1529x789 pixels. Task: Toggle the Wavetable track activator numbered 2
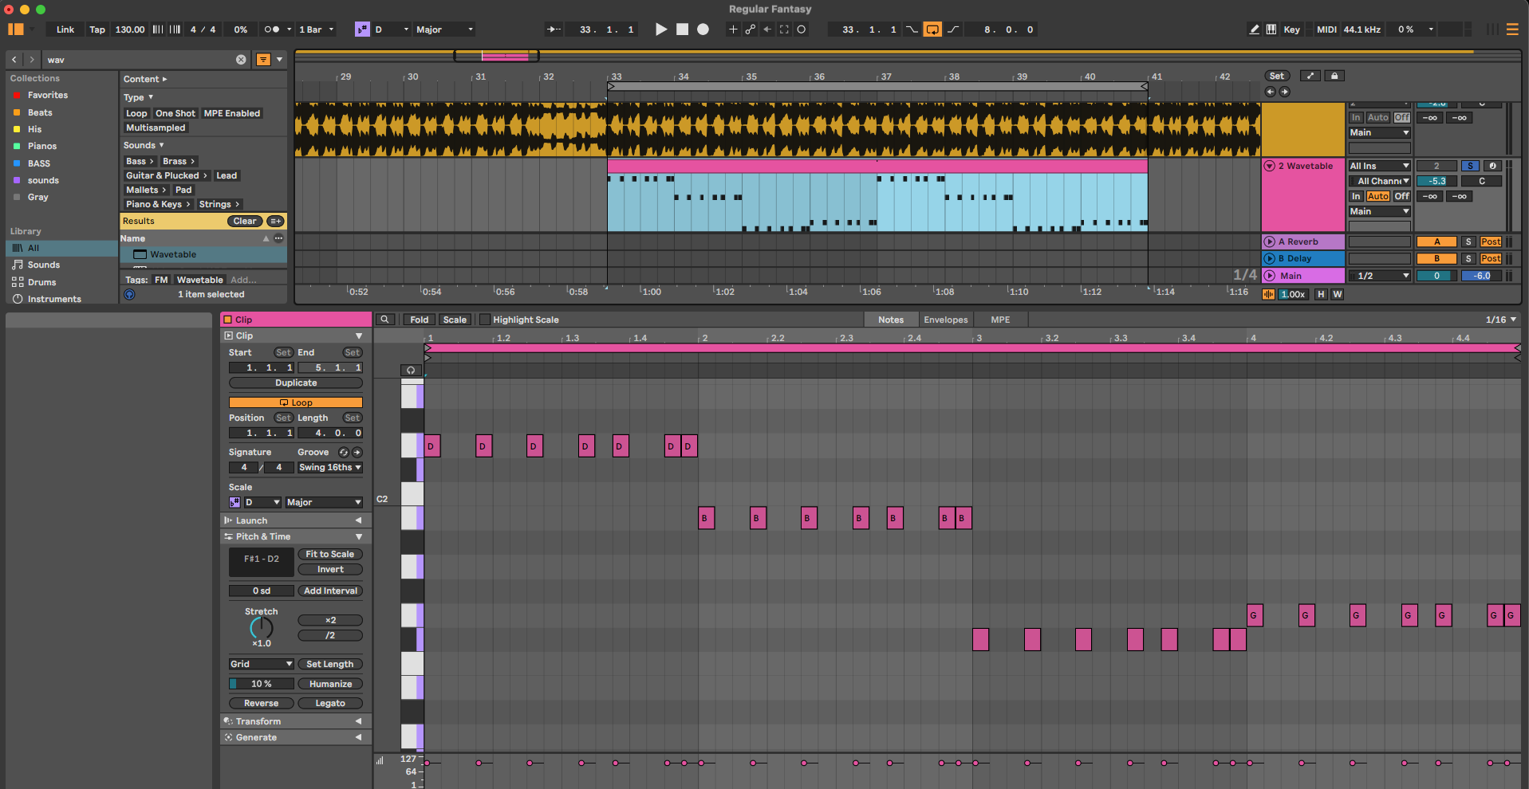point(1436,166)
